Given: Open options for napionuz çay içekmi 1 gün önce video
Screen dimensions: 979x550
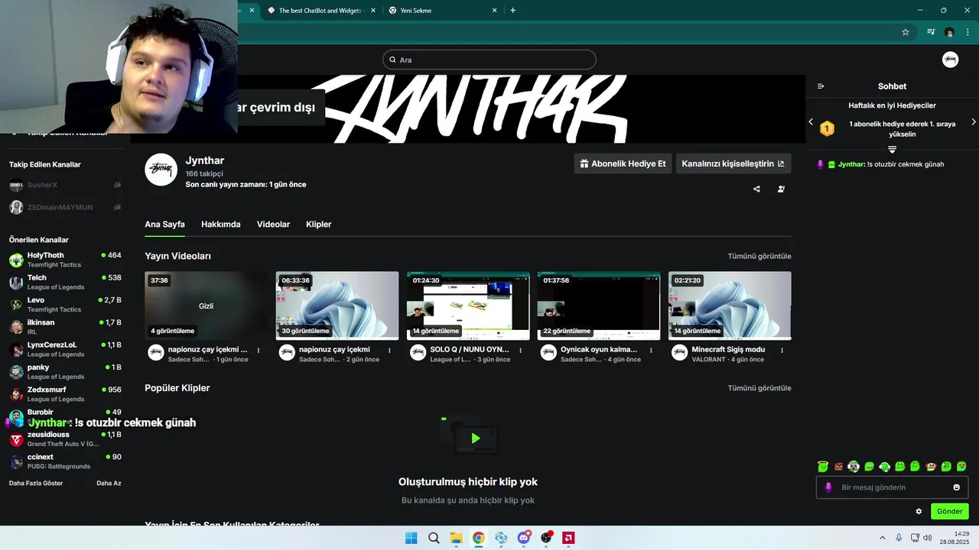Looking at the screenshot, I should pos(259,350).
